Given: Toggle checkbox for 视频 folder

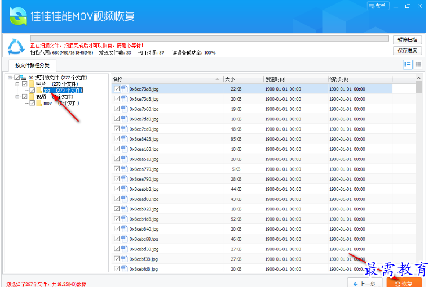Looking at the screenshot, I should click(x=24, y=97).
